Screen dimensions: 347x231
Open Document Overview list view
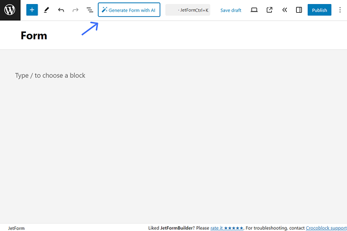(x=90, y=10)
